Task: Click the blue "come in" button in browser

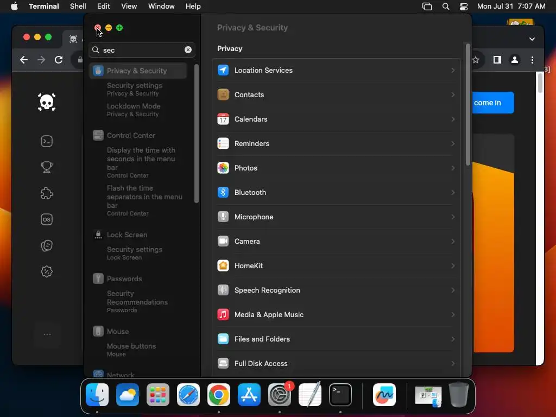Action: click(x=493, y=103)
